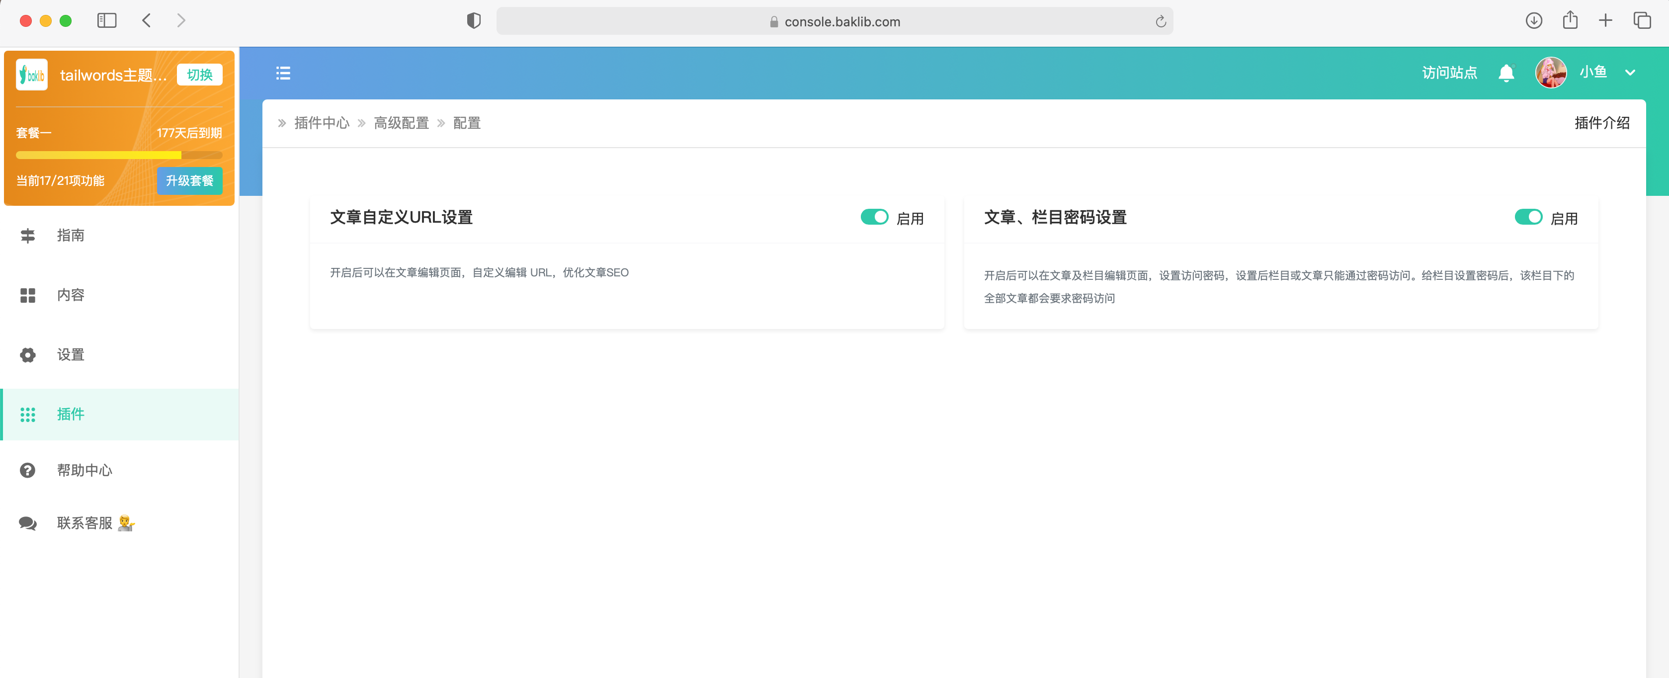Click the Baklib logo icon
Viewport: 1669px width, 678px height.
tap(32, 75)
